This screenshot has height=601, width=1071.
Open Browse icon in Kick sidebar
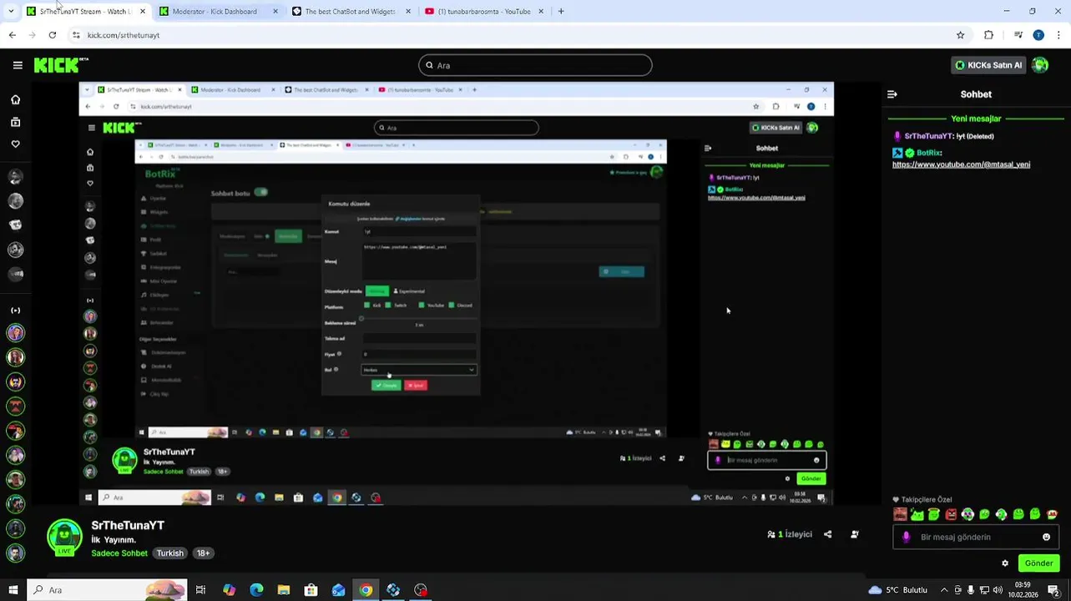click(x=15, y=122)
